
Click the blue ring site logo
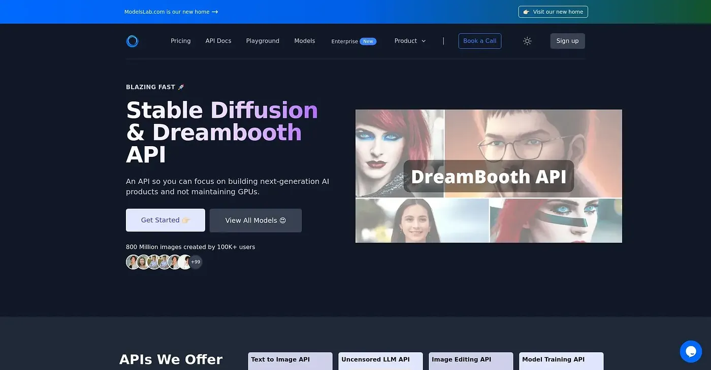click(x=132, y=41)
